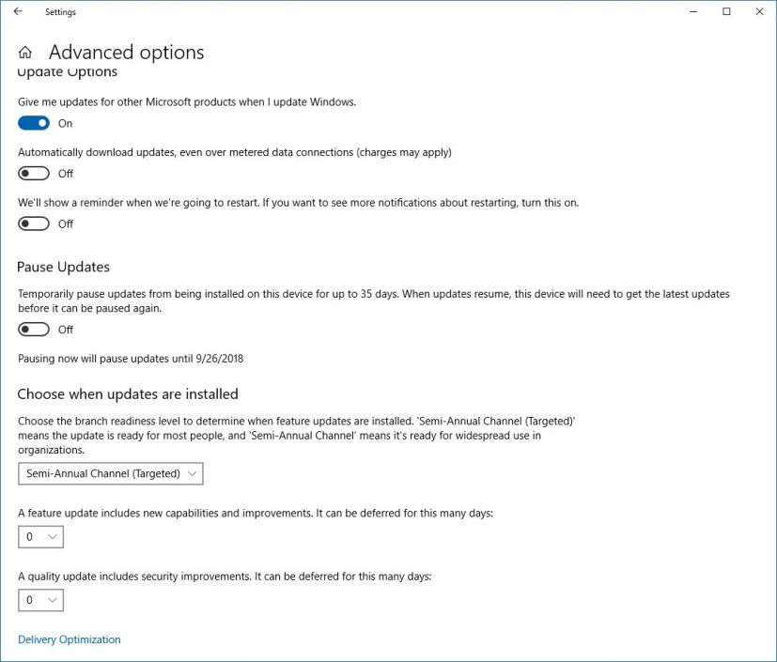777x662 pixels.
Task: Click the quality update dropdown chevron
Action: click(54, 600)
